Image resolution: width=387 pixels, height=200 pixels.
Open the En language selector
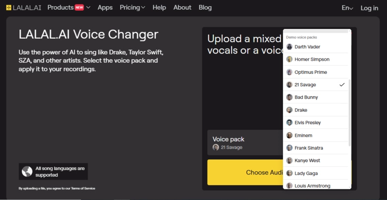click(347, 8)
